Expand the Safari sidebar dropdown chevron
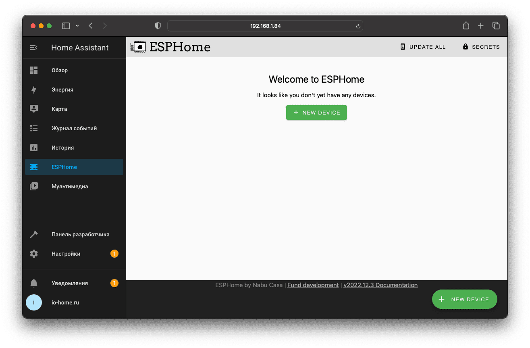 click(x=77, y=26)
